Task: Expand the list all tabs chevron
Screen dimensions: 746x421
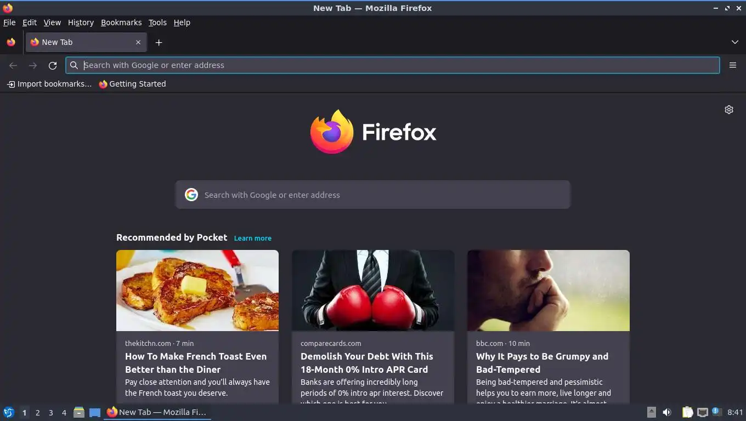Action: pos(735,42)
